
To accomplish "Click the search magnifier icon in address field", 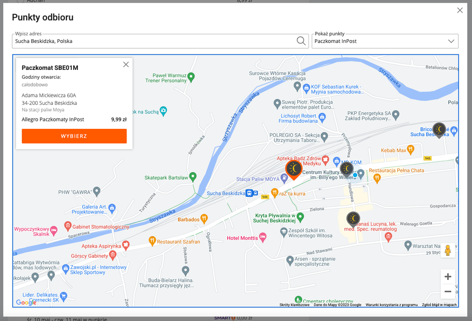I will (x=300, y=41).
